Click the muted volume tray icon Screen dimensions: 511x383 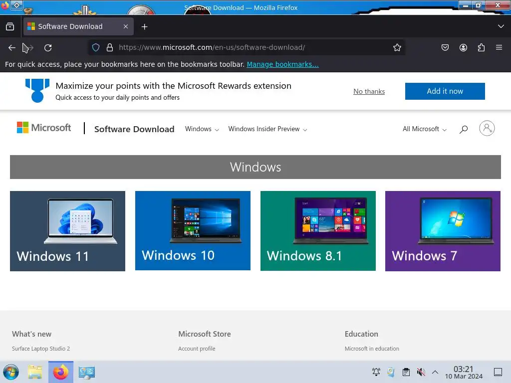421,372
